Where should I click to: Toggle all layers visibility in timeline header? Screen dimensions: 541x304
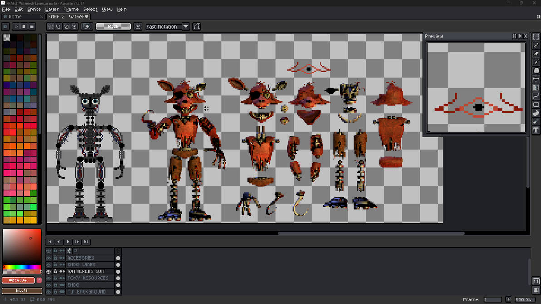pos(48,251)
